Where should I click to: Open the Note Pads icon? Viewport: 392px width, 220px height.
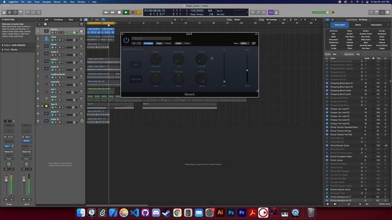[x=377, y=12]
